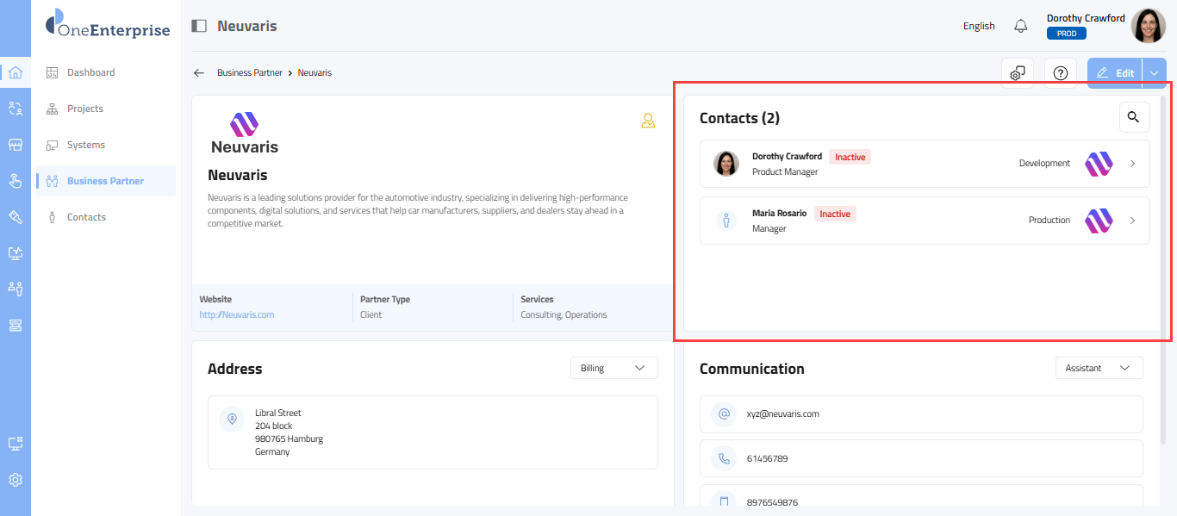
Task: Click the search icon in Contacts panel
Action: point(1134,117)
